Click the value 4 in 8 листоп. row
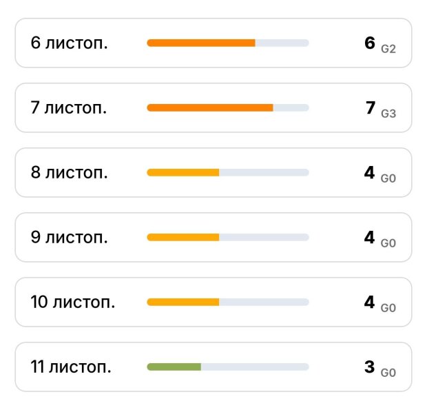Viewport: 427px width, 401px height. [x=370, y=172]
